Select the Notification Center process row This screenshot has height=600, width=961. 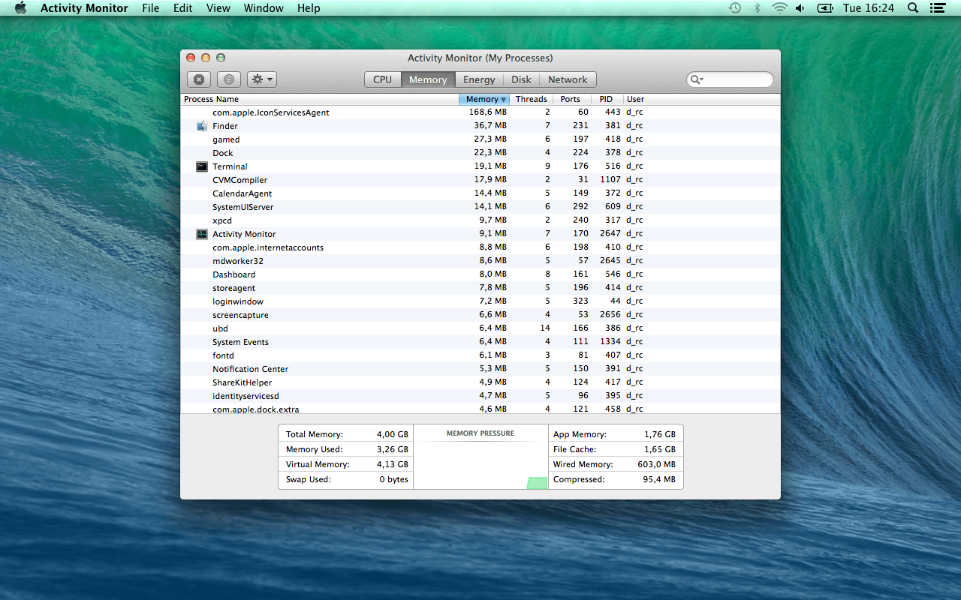[480, 369]
